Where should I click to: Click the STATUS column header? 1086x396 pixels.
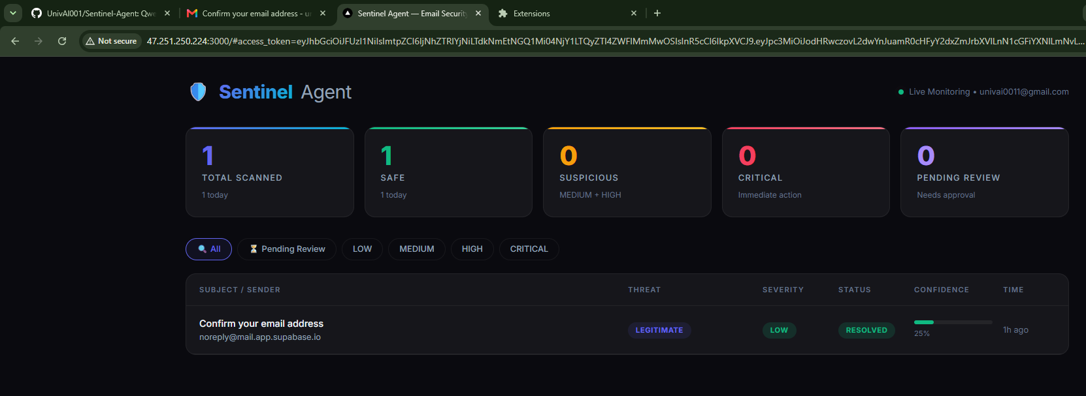tap(855, 290)
